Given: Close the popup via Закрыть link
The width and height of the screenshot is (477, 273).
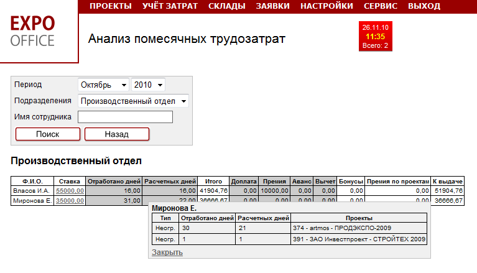Looking at the screenshot, I should click(x=167, y=252).
